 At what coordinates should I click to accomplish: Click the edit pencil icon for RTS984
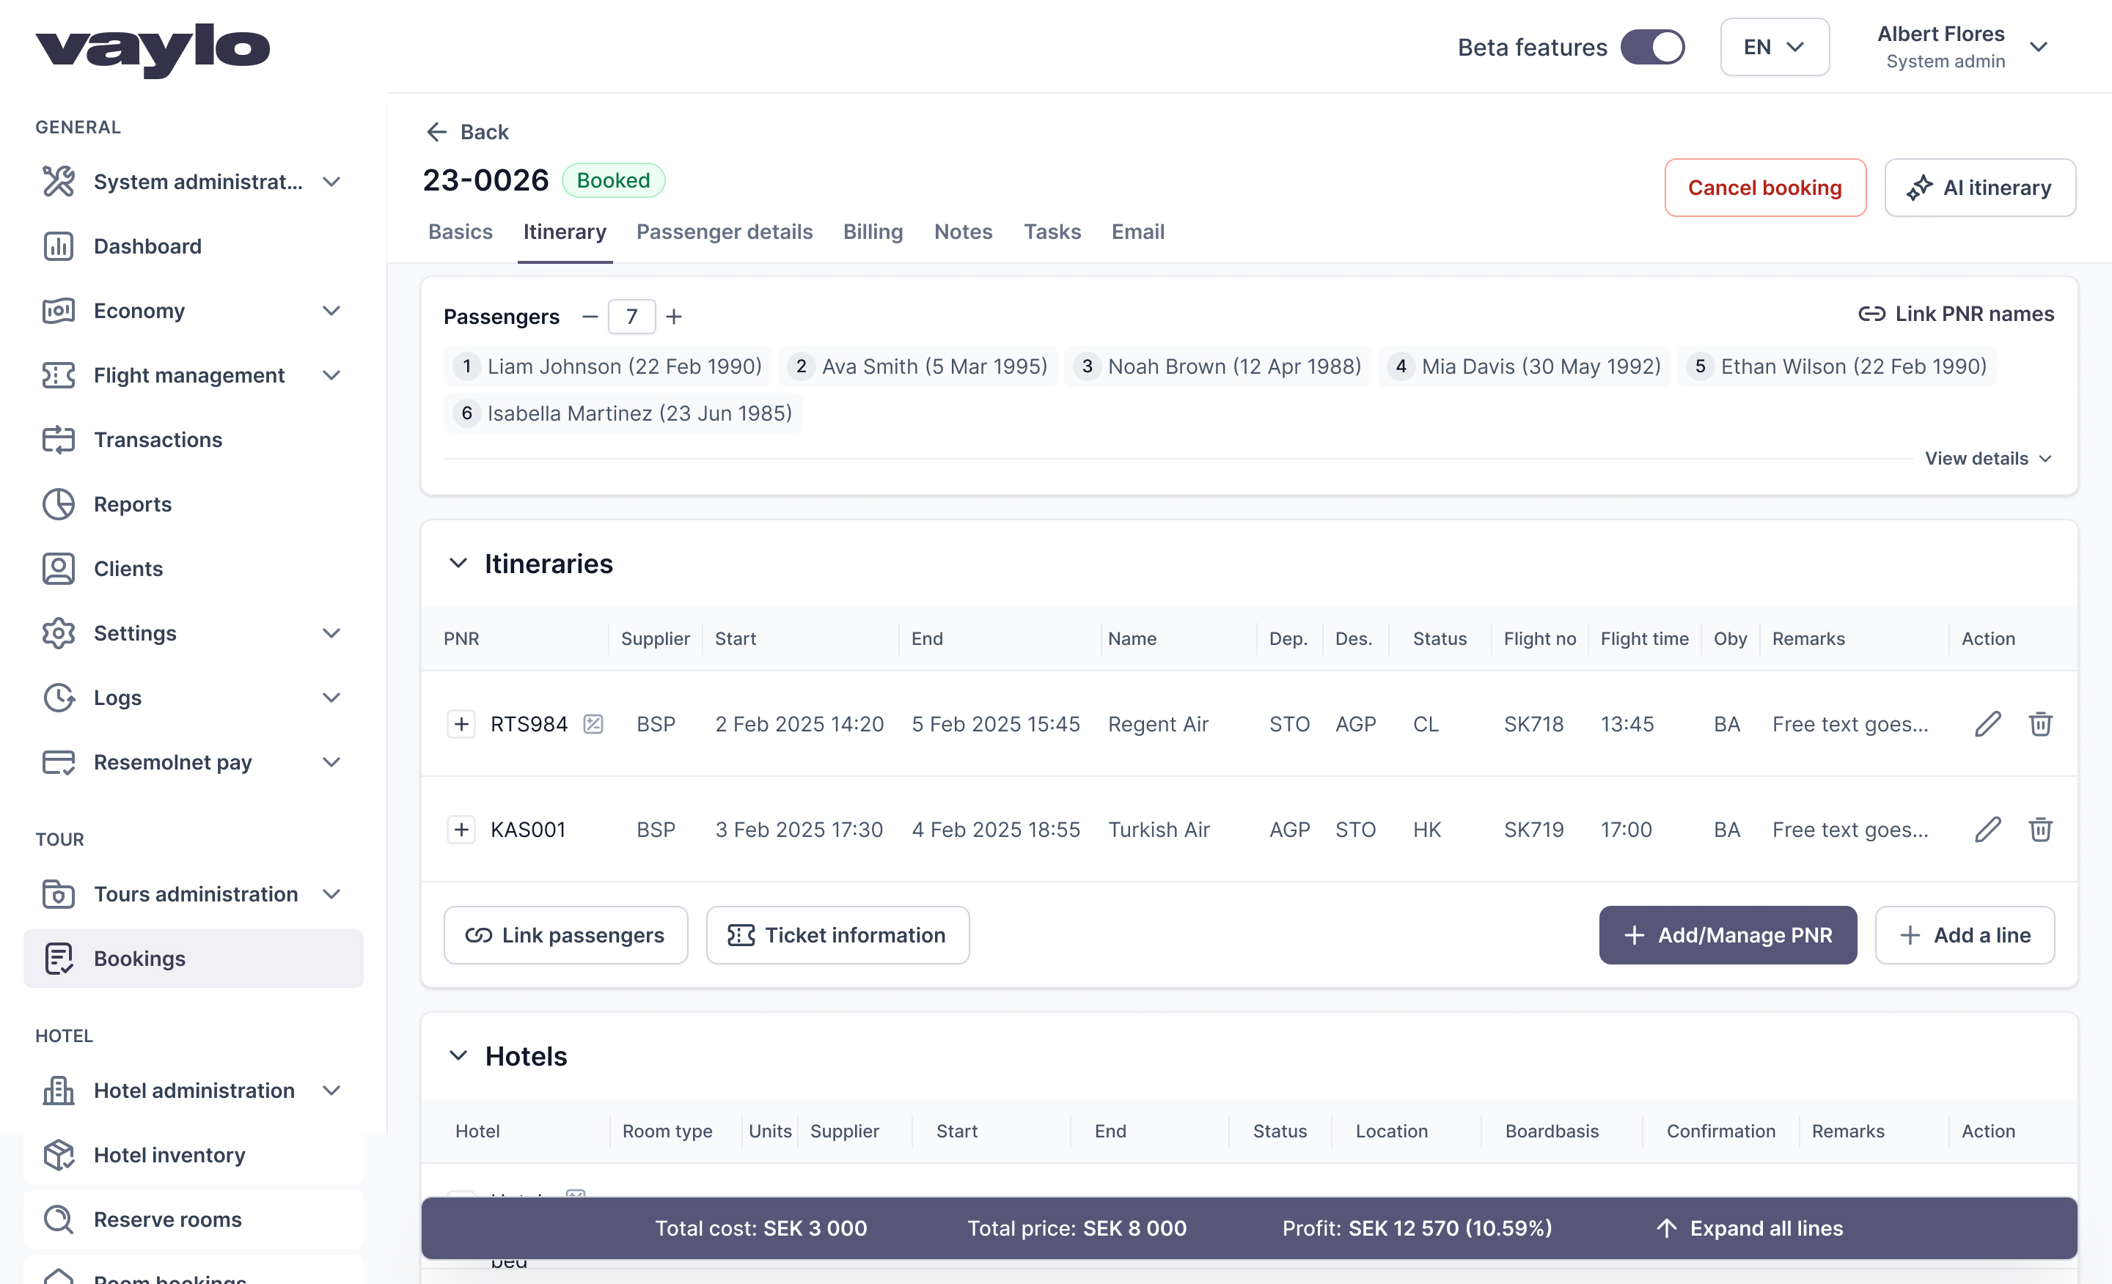[1987, 724]
